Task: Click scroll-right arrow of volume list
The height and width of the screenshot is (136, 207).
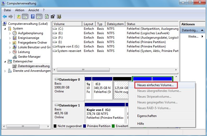Action: coord(176,70)
